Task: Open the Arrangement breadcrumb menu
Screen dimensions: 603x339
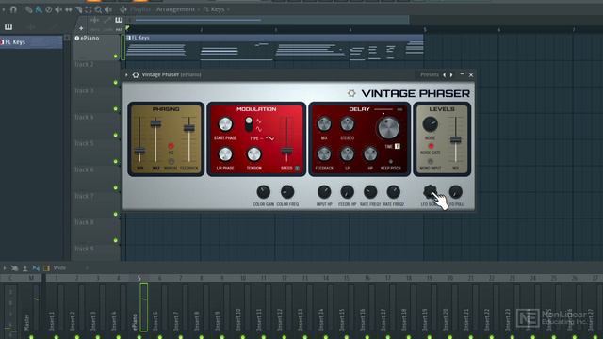Action: pos(175,9)
